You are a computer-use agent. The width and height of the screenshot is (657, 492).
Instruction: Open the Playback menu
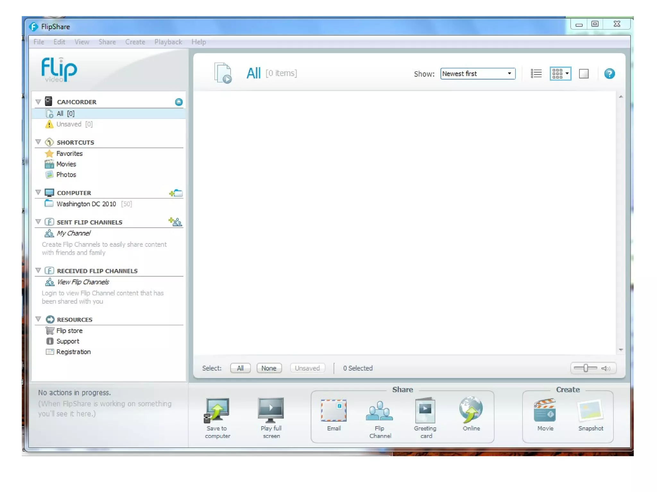point(168,42)
